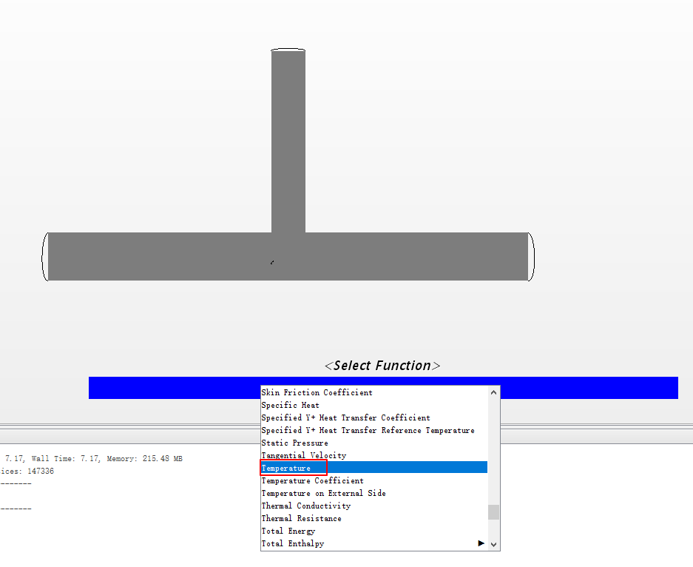Viewport: 693px width, 567px height.
Task: Select Total Enthalpy item
Action: pyautogui.click(x=374, y=543)
